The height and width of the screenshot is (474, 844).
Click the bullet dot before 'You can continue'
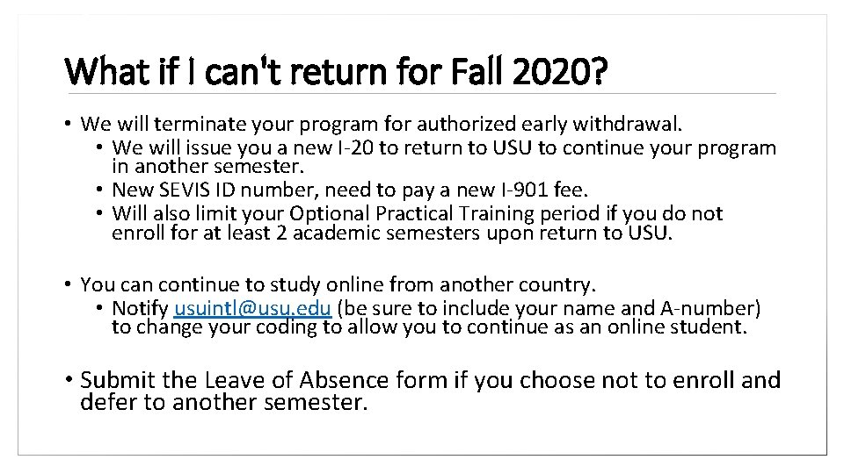tap(68, 284)
